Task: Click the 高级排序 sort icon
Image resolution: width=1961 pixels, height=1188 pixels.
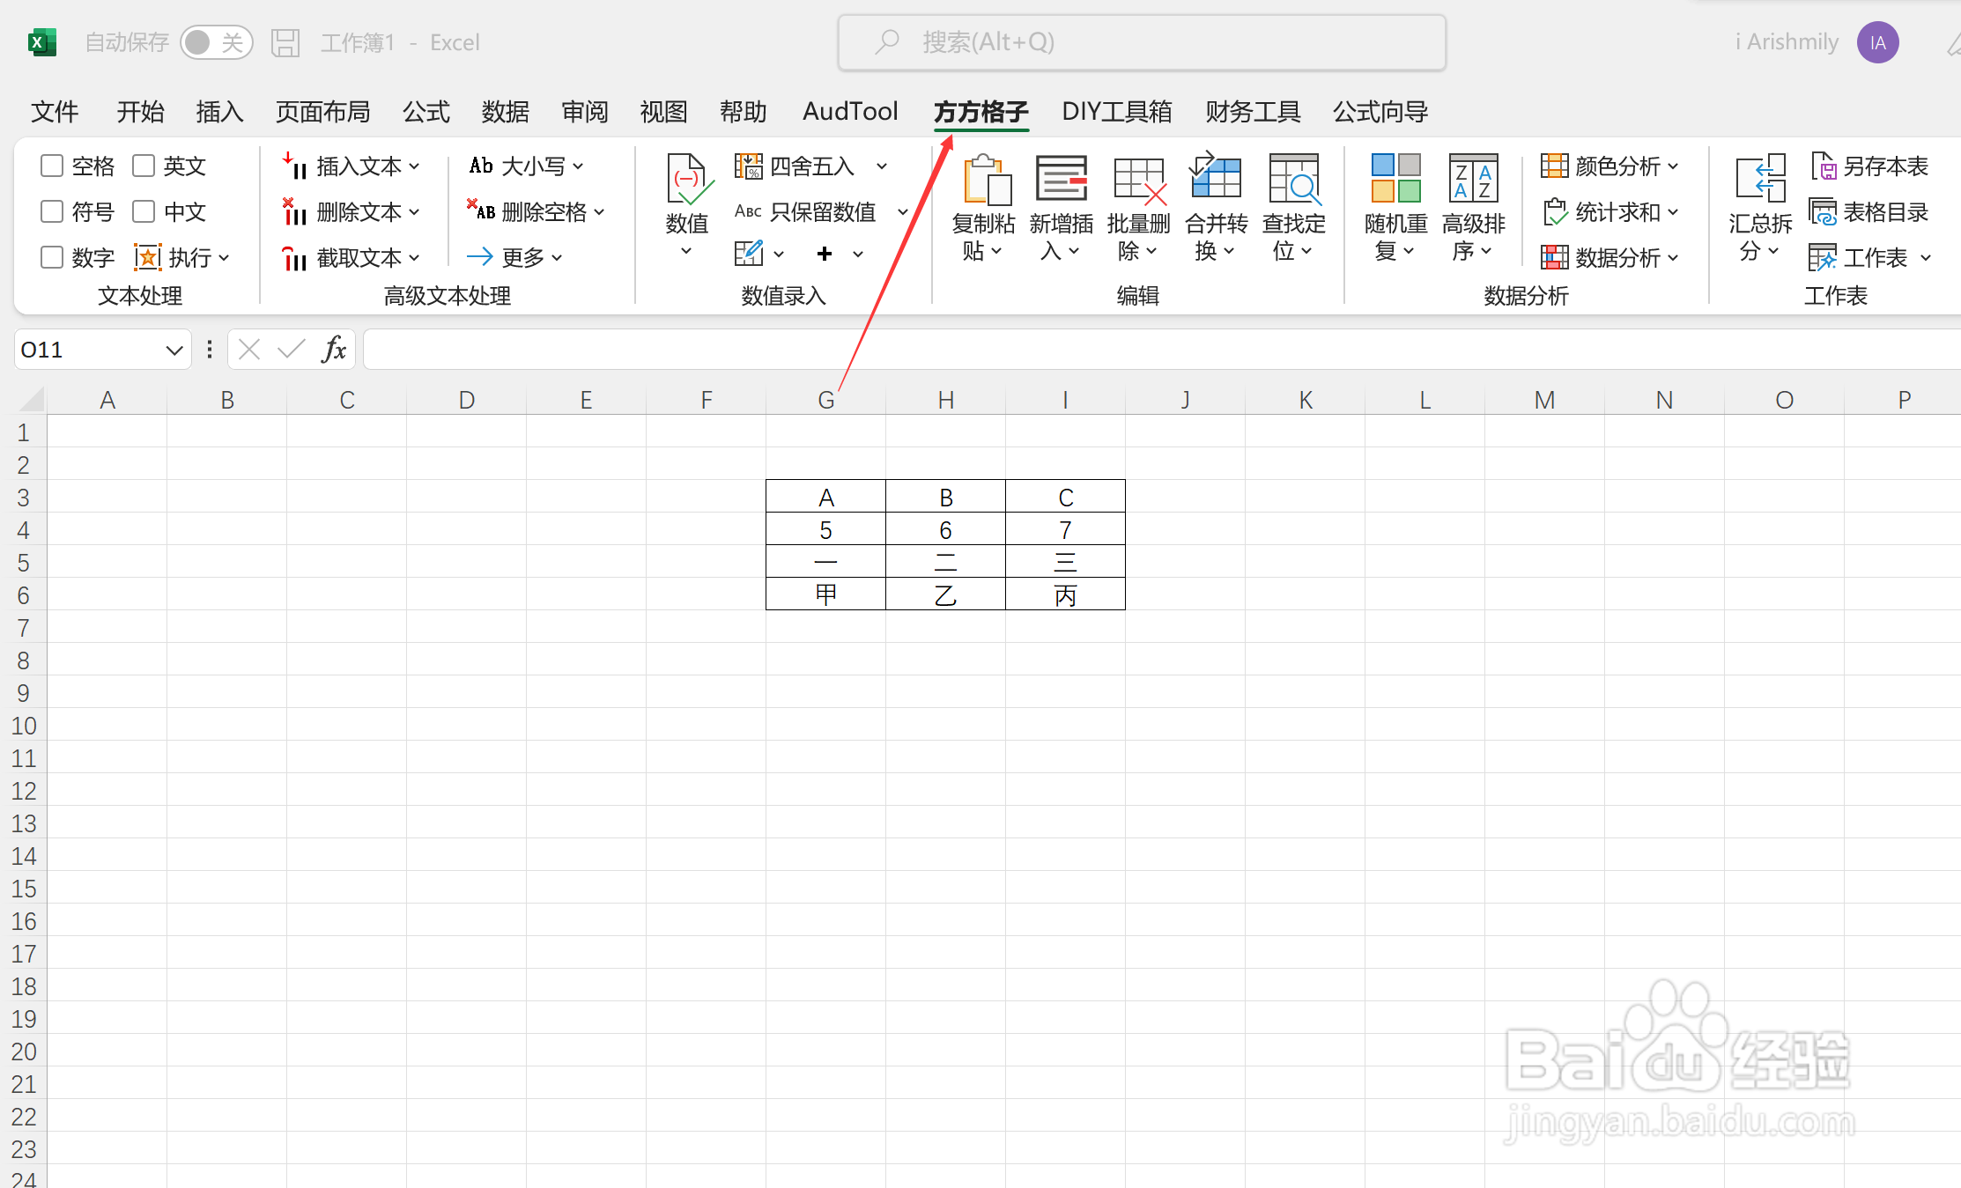Action: (x=1473, y=179)
